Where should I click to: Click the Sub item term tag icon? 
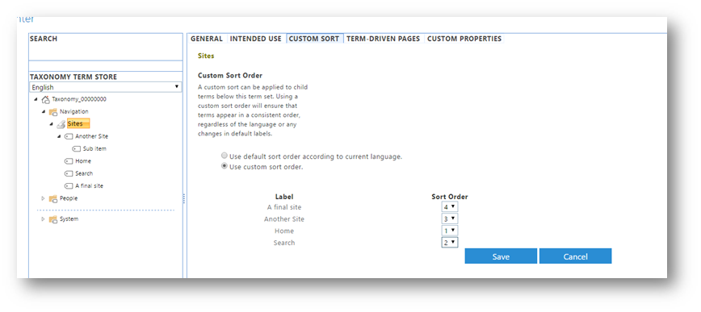pyautogui.click(x=77, y=148)
